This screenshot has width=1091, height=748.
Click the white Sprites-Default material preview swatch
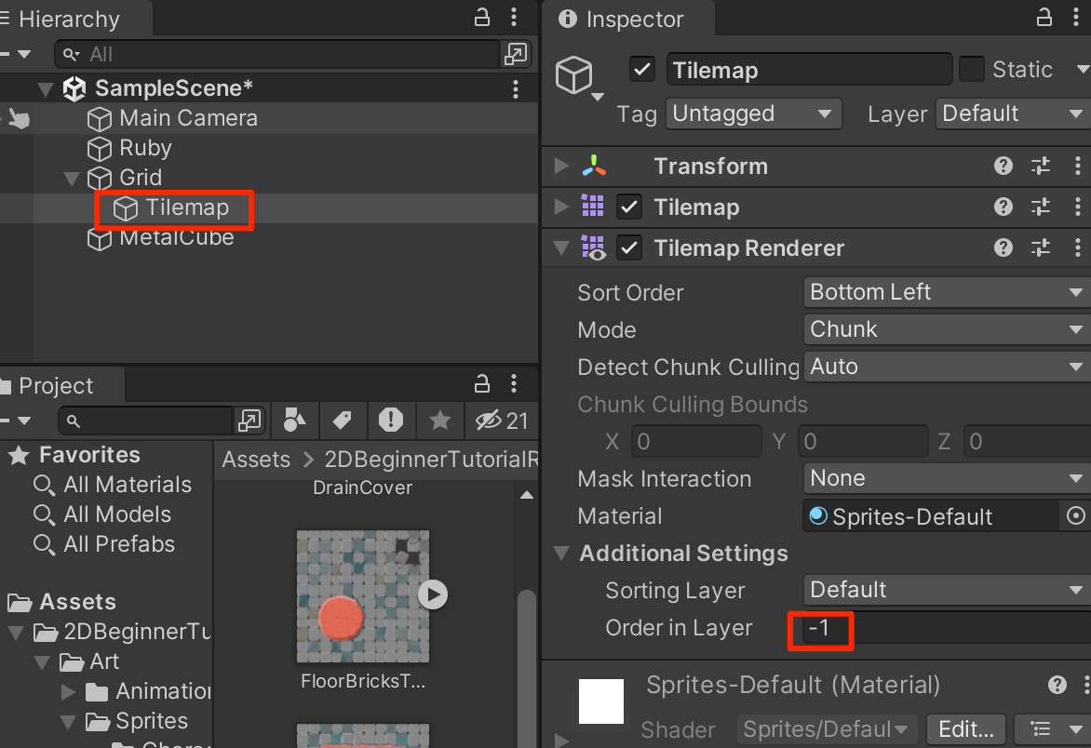(x=600, y=701)
